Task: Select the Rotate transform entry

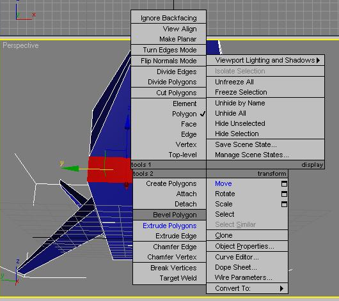Action: pos(225,194)
